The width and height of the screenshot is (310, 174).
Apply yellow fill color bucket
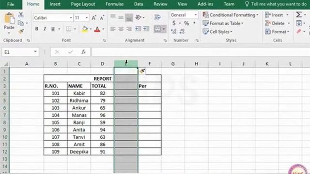coord(85,29)
